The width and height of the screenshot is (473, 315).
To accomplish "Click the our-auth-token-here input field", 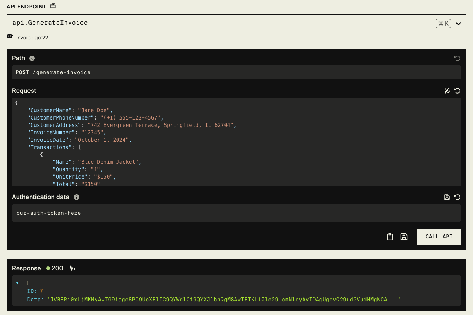I will (x=236, y=213).
